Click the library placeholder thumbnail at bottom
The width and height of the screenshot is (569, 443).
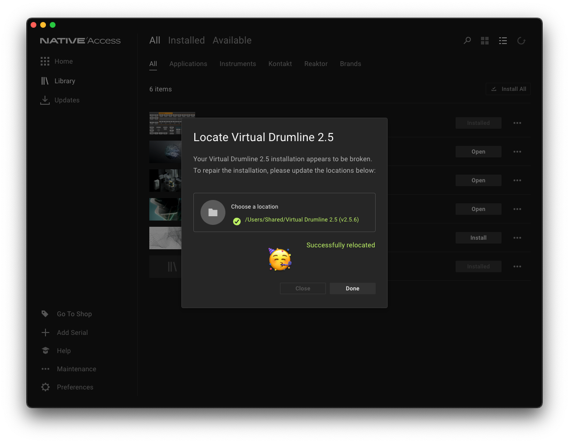click(x=166, y=266)
